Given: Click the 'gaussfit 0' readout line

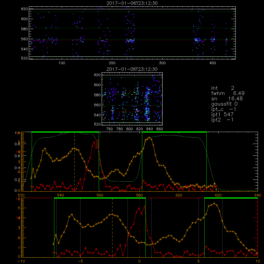Looking at the screenshot, I should [x=224, y=104].
